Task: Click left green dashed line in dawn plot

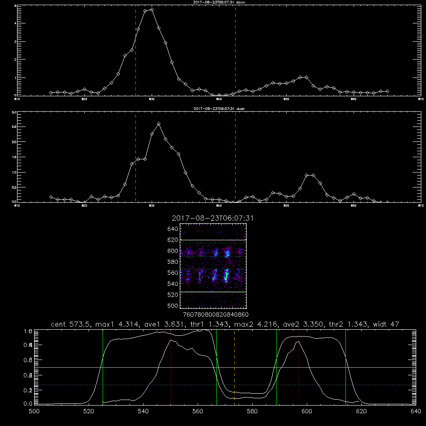Action: pos(135,52)
